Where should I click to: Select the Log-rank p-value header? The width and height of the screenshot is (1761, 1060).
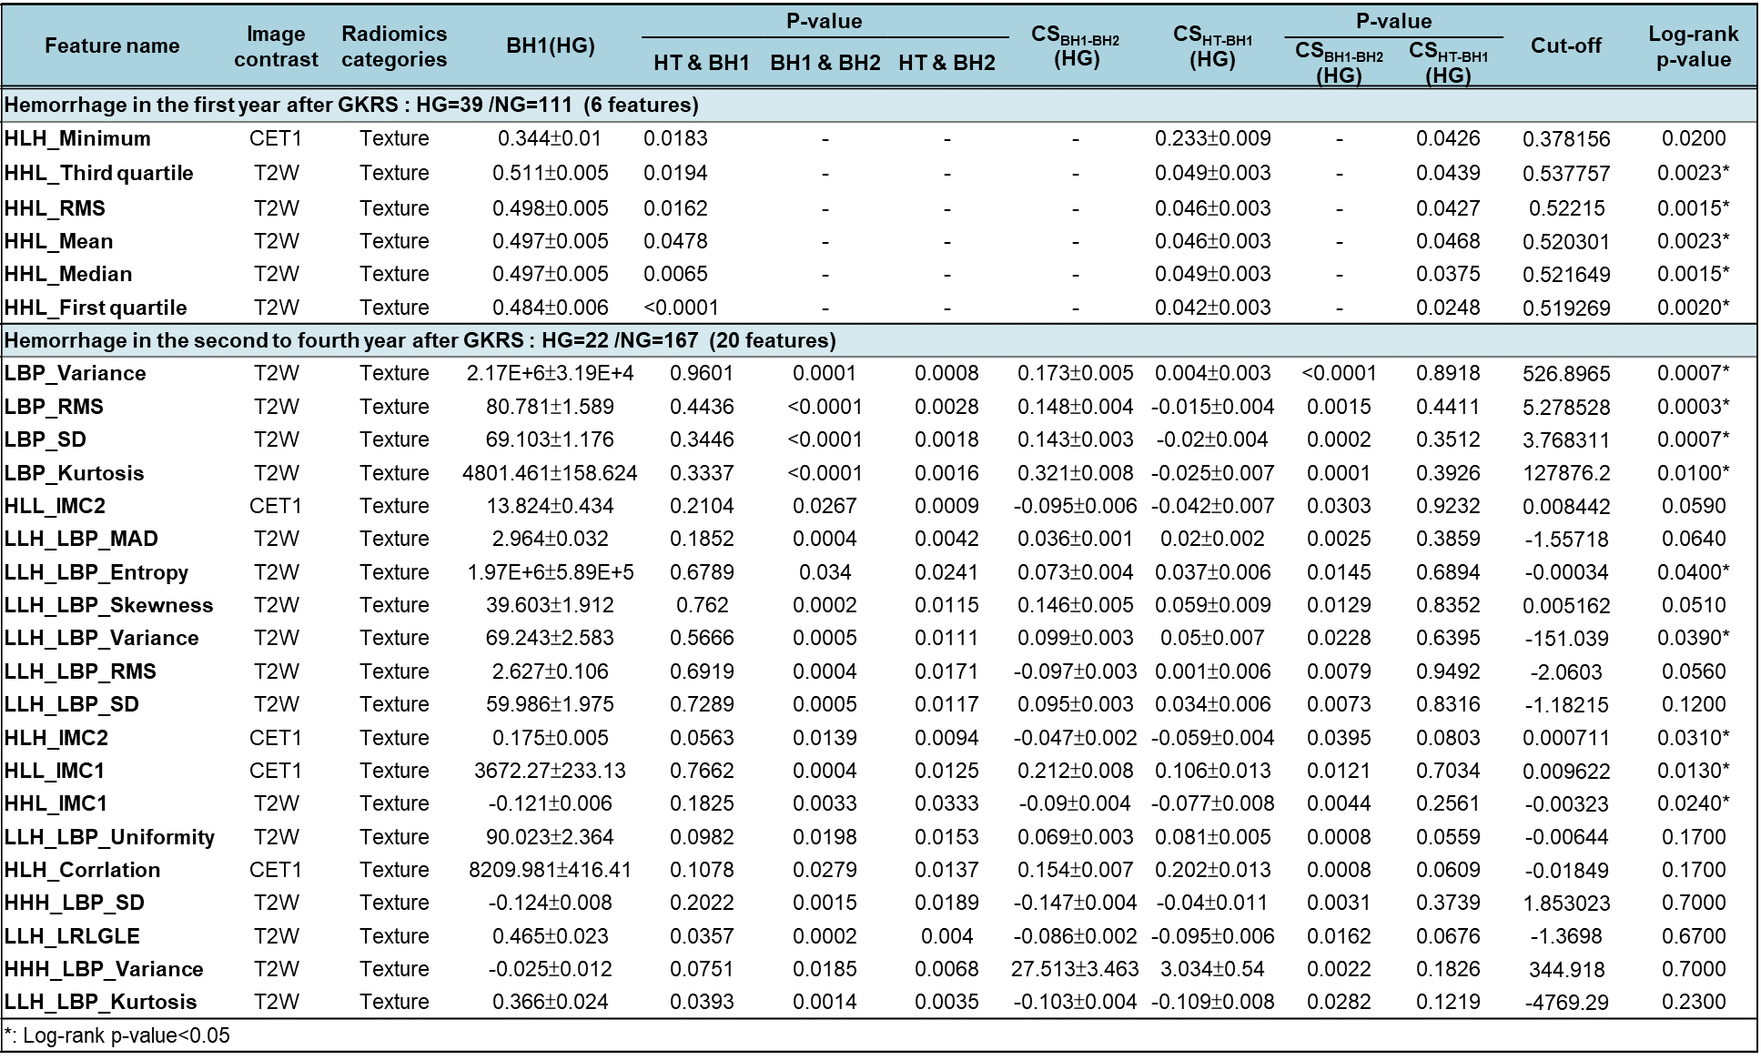1693,46
